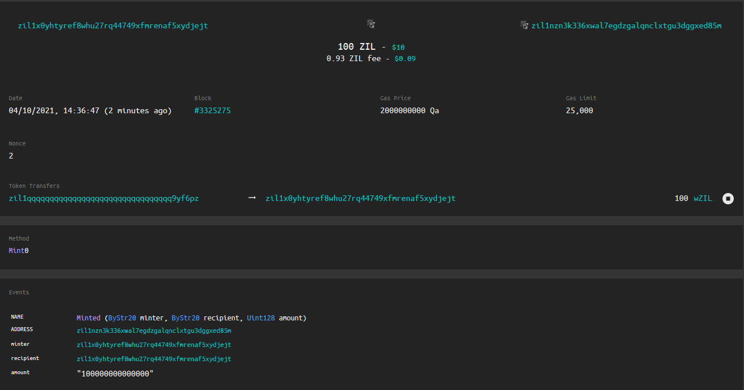Click the contract icon beside the recipient address
744x390 pixels.
[524, 25]
